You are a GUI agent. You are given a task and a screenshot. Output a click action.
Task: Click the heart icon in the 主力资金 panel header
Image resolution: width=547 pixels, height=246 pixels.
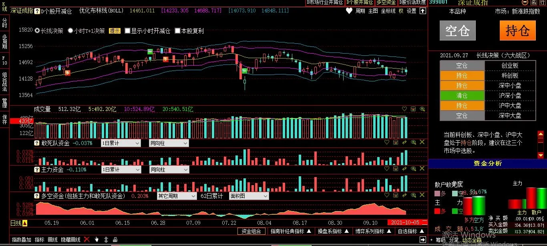click(x=387, y=169)
